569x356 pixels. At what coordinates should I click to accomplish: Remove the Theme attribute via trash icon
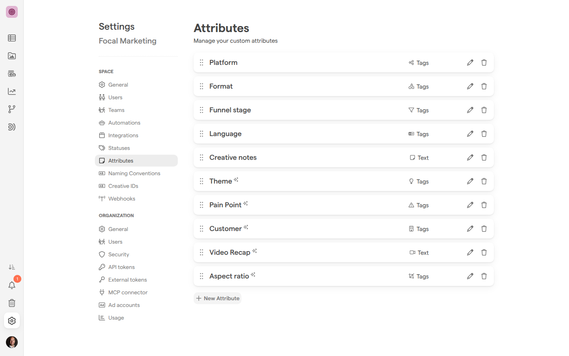click(x=484, y=181)
